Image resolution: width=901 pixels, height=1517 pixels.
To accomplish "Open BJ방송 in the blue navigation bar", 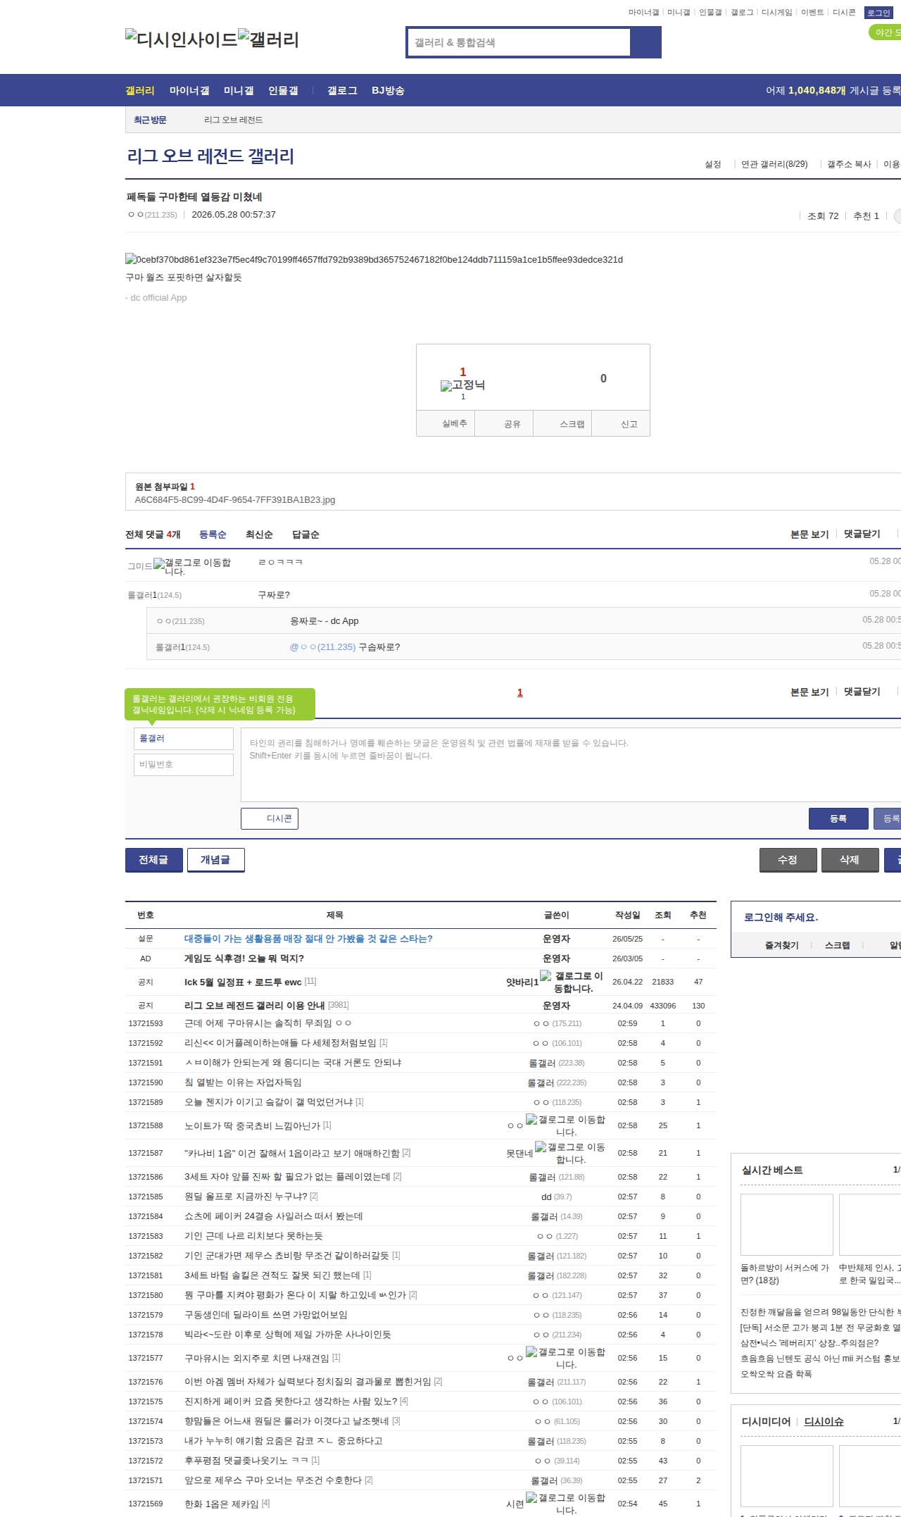I will point(388,90).
